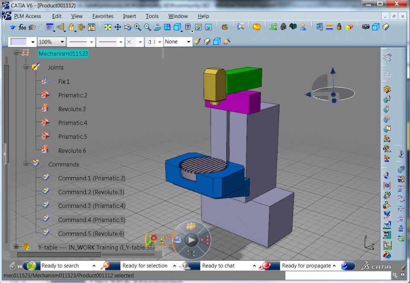Click the multi-view window layout icon

(x=167, y=27)
